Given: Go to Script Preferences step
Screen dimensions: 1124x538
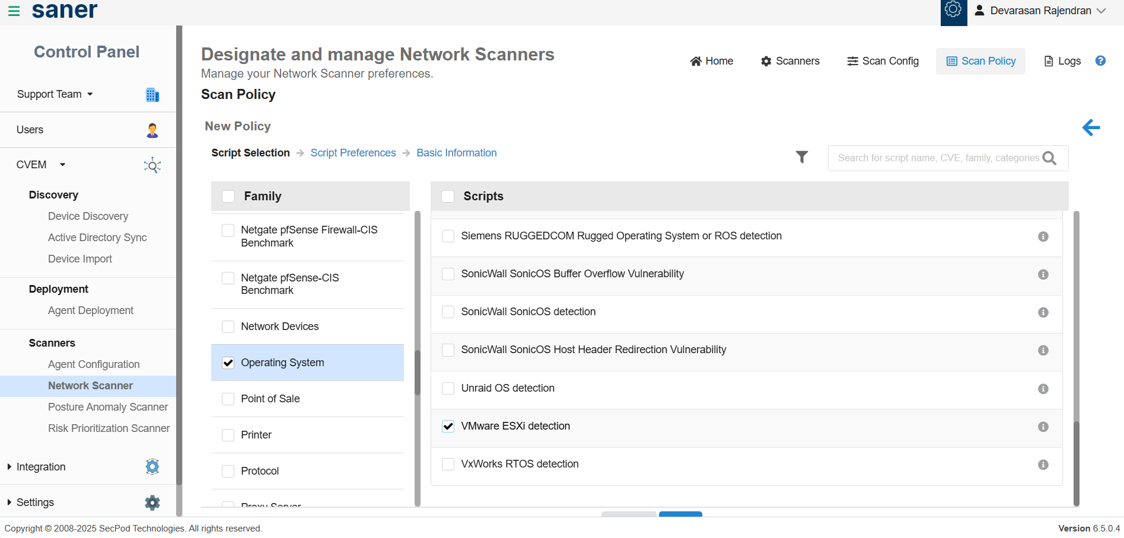Looking at the screenshot, I should point(353,153).
